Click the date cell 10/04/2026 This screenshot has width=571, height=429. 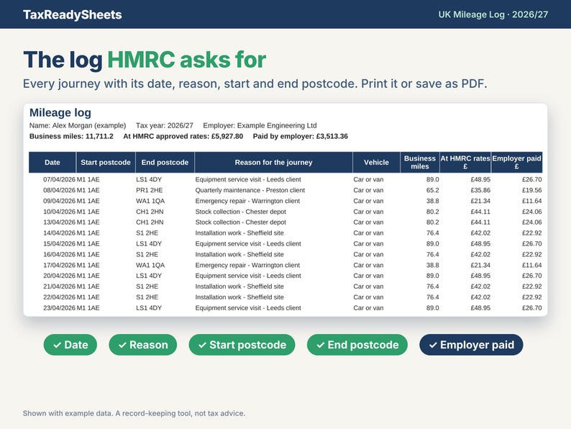(x=60, y=212)
